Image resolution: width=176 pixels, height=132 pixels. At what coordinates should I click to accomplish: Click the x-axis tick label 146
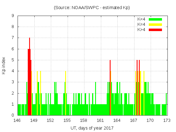[x=17, y=120]
